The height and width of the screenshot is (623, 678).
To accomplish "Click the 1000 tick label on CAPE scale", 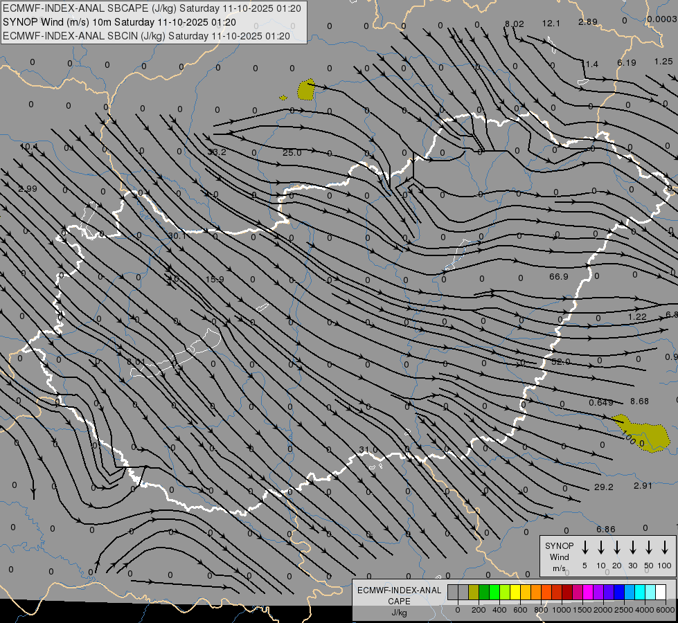I will click(561, 610).
